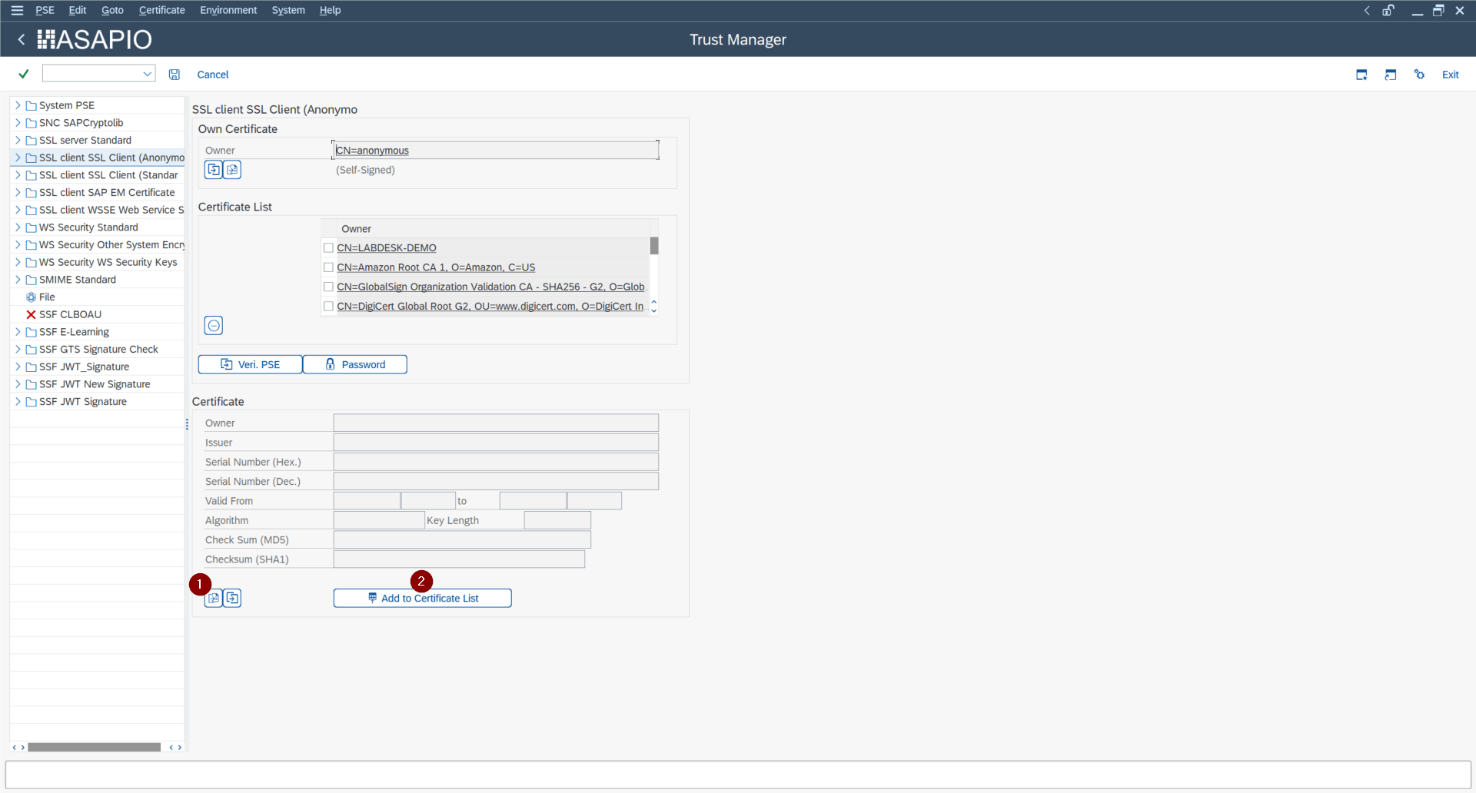The image size is (1476, 793).
Task: Expand the SSF JWT New Signature node
Action: (18, 384)
